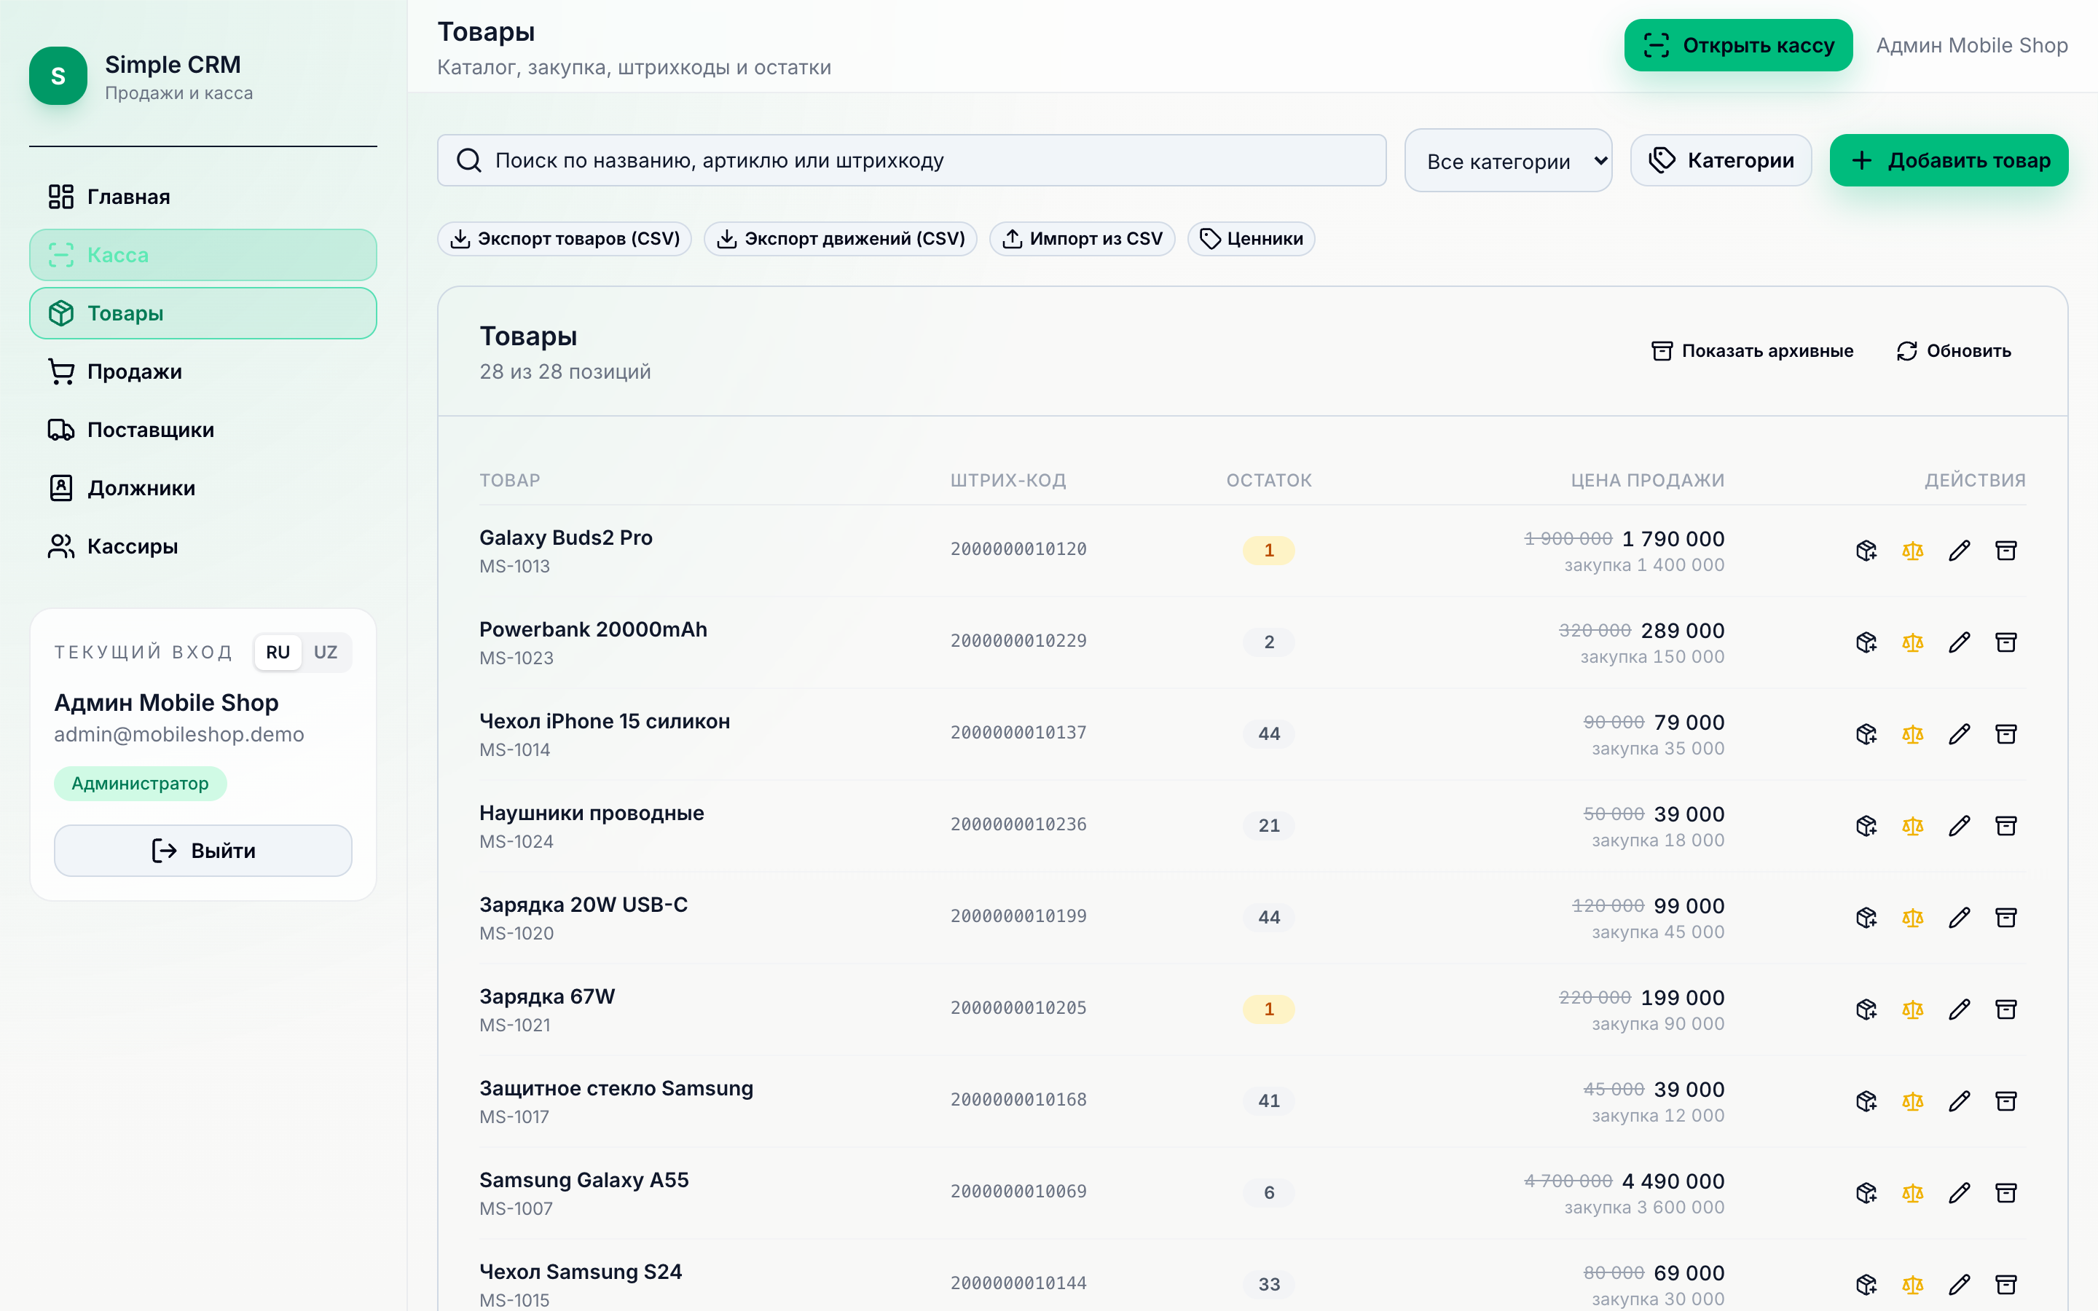Open Должники section
The image size is (2098, 1311).
[x=203, y=488]
